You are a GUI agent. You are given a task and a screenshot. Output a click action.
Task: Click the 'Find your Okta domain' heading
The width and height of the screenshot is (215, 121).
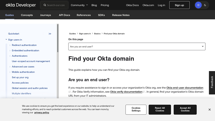coord(101,59)
